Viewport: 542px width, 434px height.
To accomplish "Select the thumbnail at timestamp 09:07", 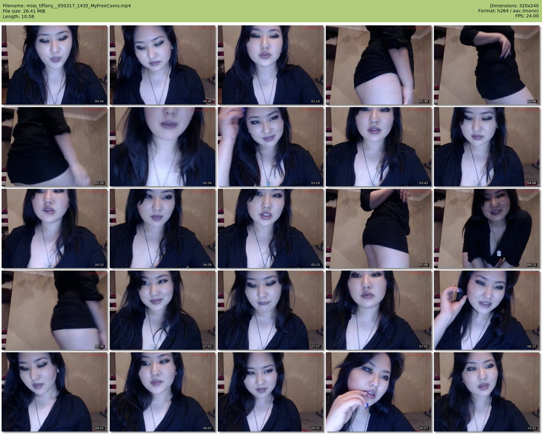I will [x=163, y=392].
